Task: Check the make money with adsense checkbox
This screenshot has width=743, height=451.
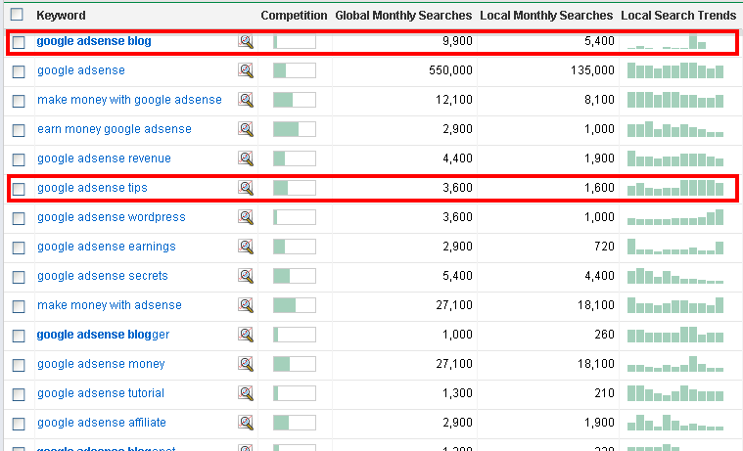Action: coord(19,307)
